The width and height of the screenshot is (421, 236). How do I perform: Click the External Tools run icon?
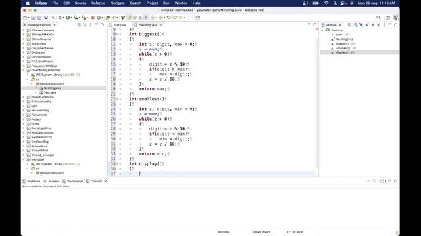(x=84, y=18)
